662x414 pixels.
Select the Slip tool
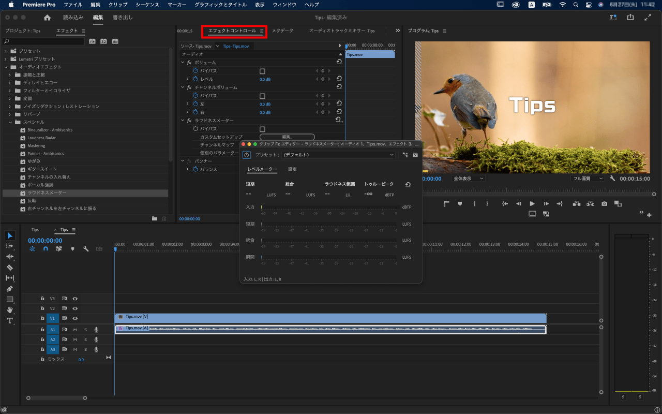click(10, 278)
